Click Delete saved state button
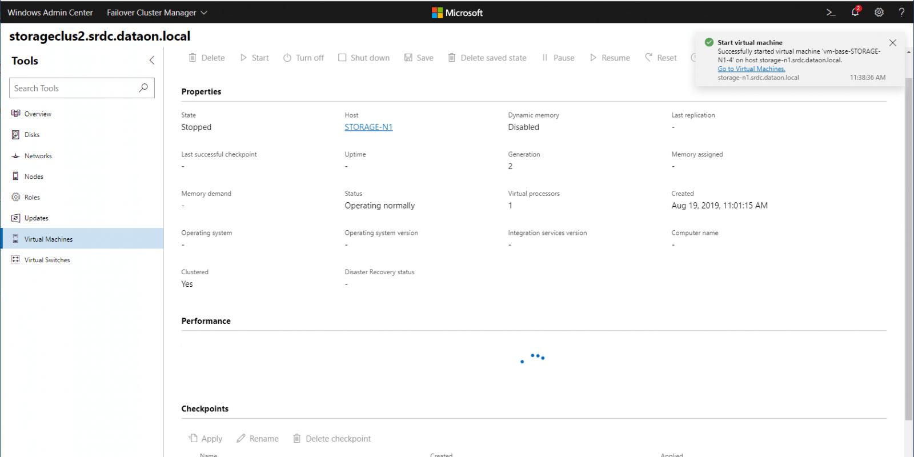914x457 pixels. point(487,58)
